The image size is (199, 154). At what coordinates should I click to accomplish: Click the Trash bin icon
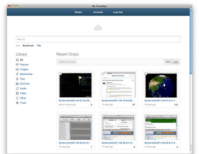pyautogui.click(x=17, y=103)
